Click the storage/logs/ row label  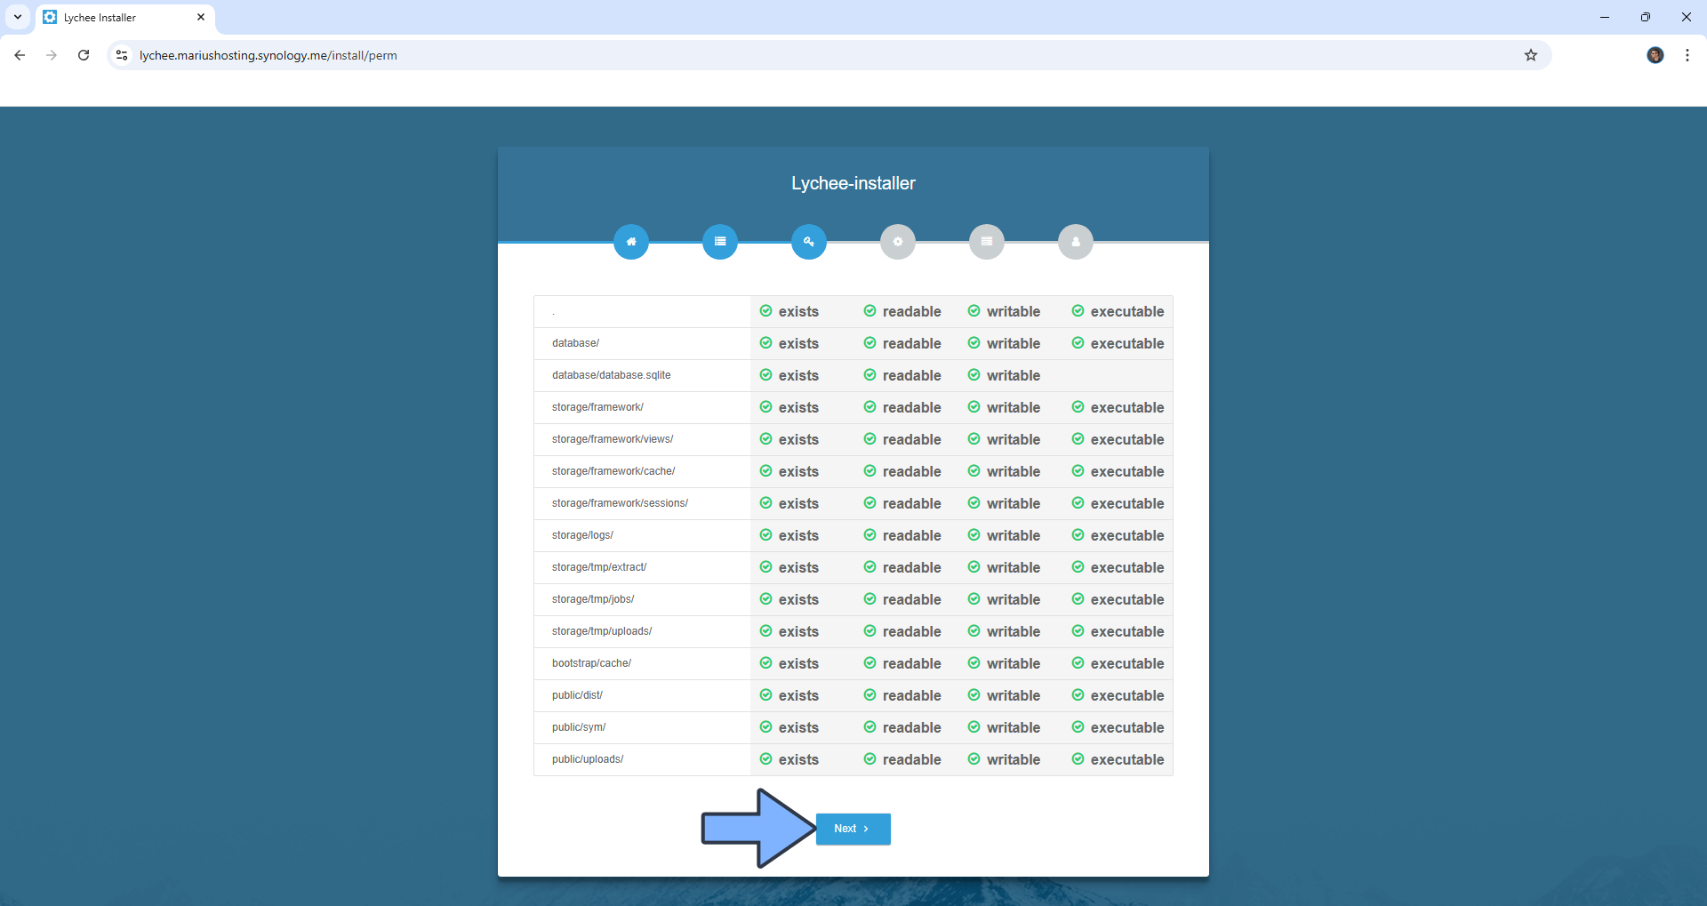582,535
